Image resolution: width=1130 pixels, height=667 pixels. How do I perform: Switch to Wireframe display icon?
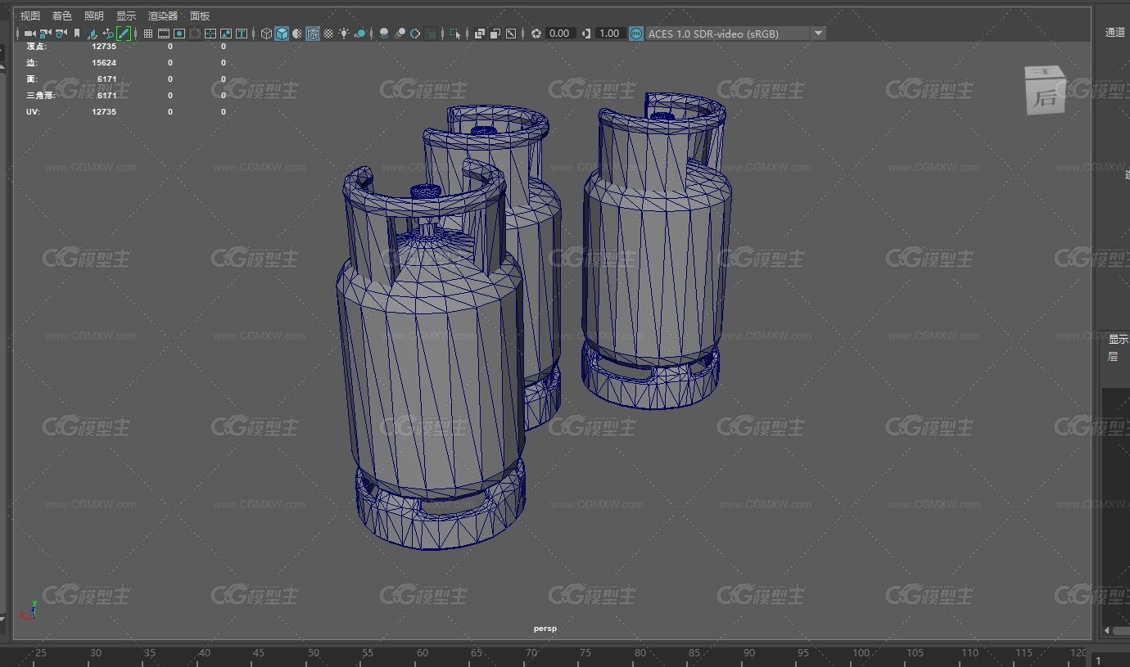[x=266, y=34]
